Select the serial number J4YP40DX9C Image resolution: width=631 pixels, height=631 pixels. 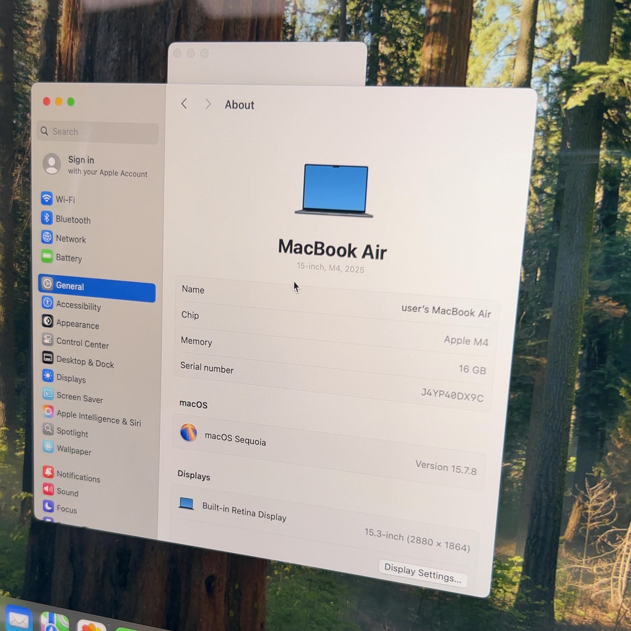(x=452, y=394)
